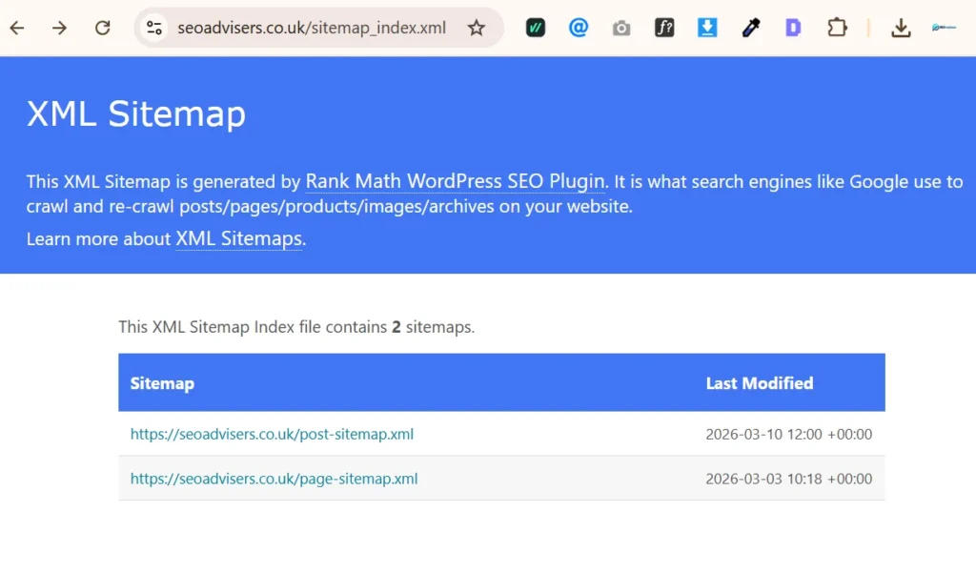Open the 'f?' font identifier extension
This screenshot has height=573, width=976.
[664, 28]
